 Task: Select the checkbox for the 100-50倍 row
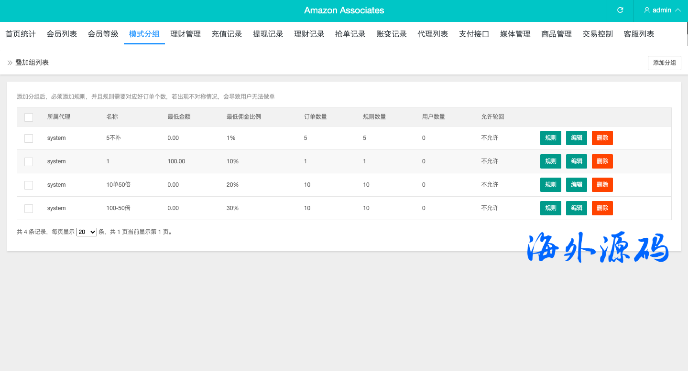point(29,208)
